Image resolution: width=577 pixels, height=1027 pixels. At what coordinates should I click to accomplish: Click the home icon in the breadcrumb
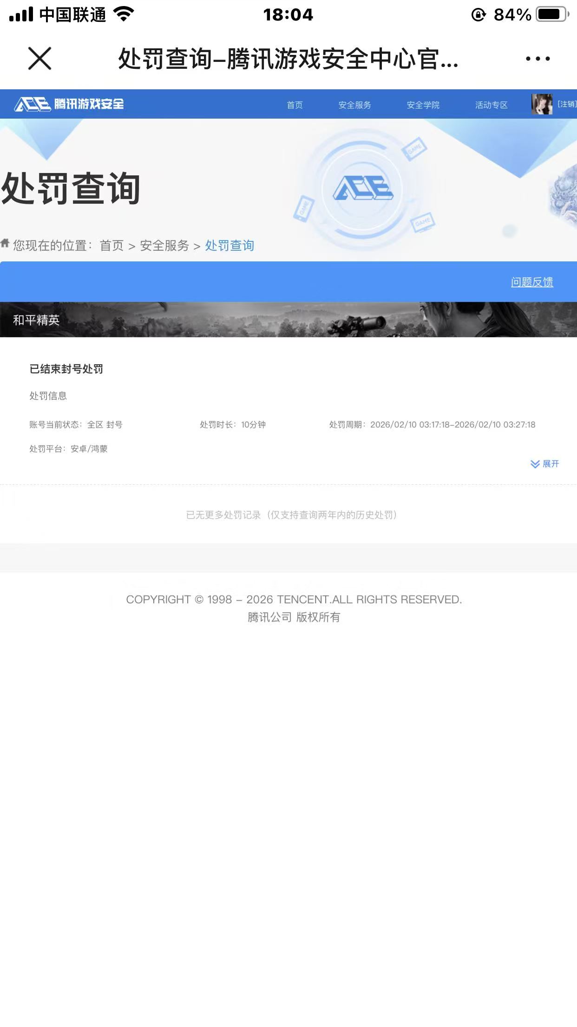click(5, 243)
